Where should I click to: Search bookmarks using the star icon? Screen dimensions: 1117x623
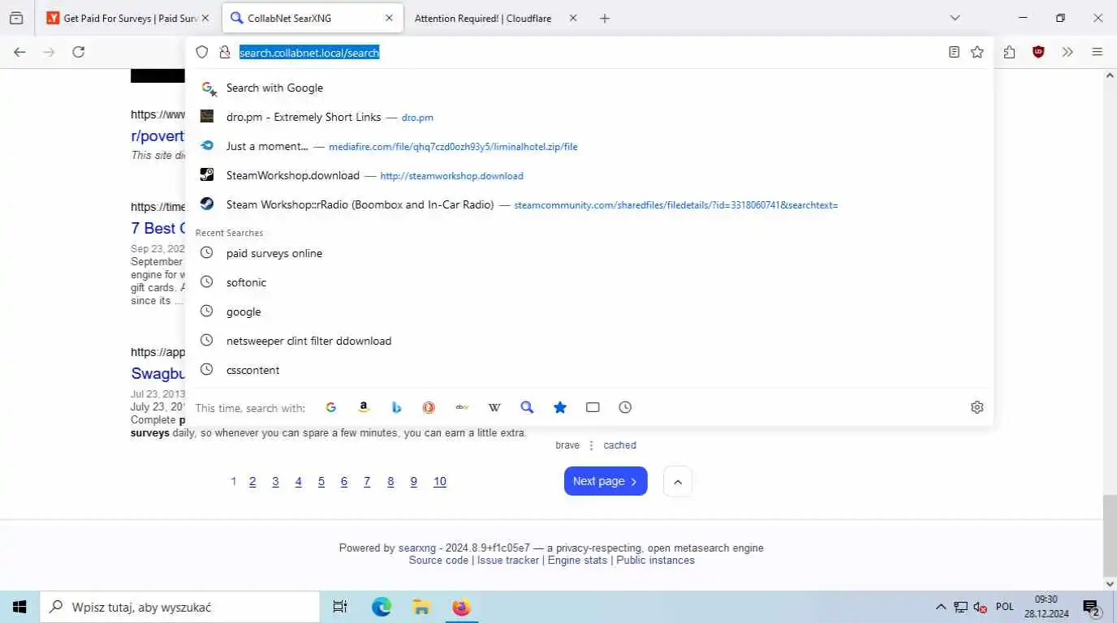pyautogui.click(x=560, y=407)
